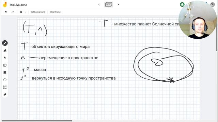Click the horizontal scrollbar at bottom

tap(37, 121)
